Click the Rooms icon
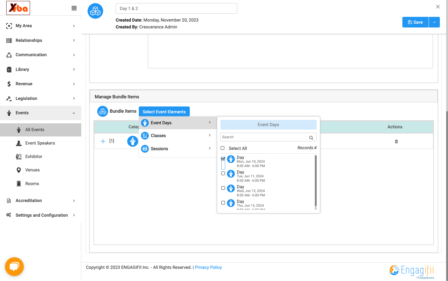448x281 pixels. (x=19, y=184)
